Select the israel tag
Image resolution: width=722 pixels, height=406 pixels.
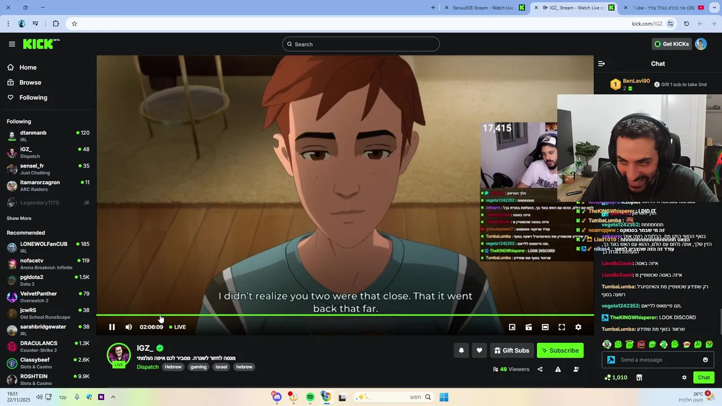click(x=221, y=367)
